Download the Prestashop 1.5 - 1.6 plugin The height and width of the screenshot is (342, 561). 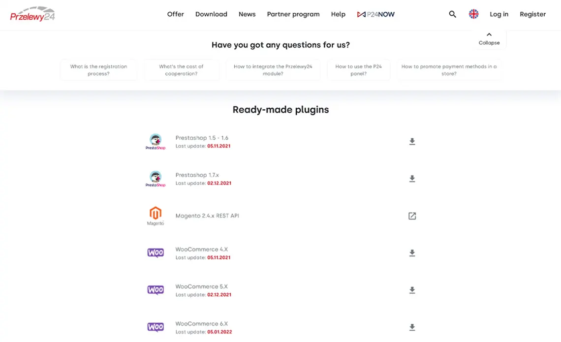pyautogui.click(x=412, y=142)
